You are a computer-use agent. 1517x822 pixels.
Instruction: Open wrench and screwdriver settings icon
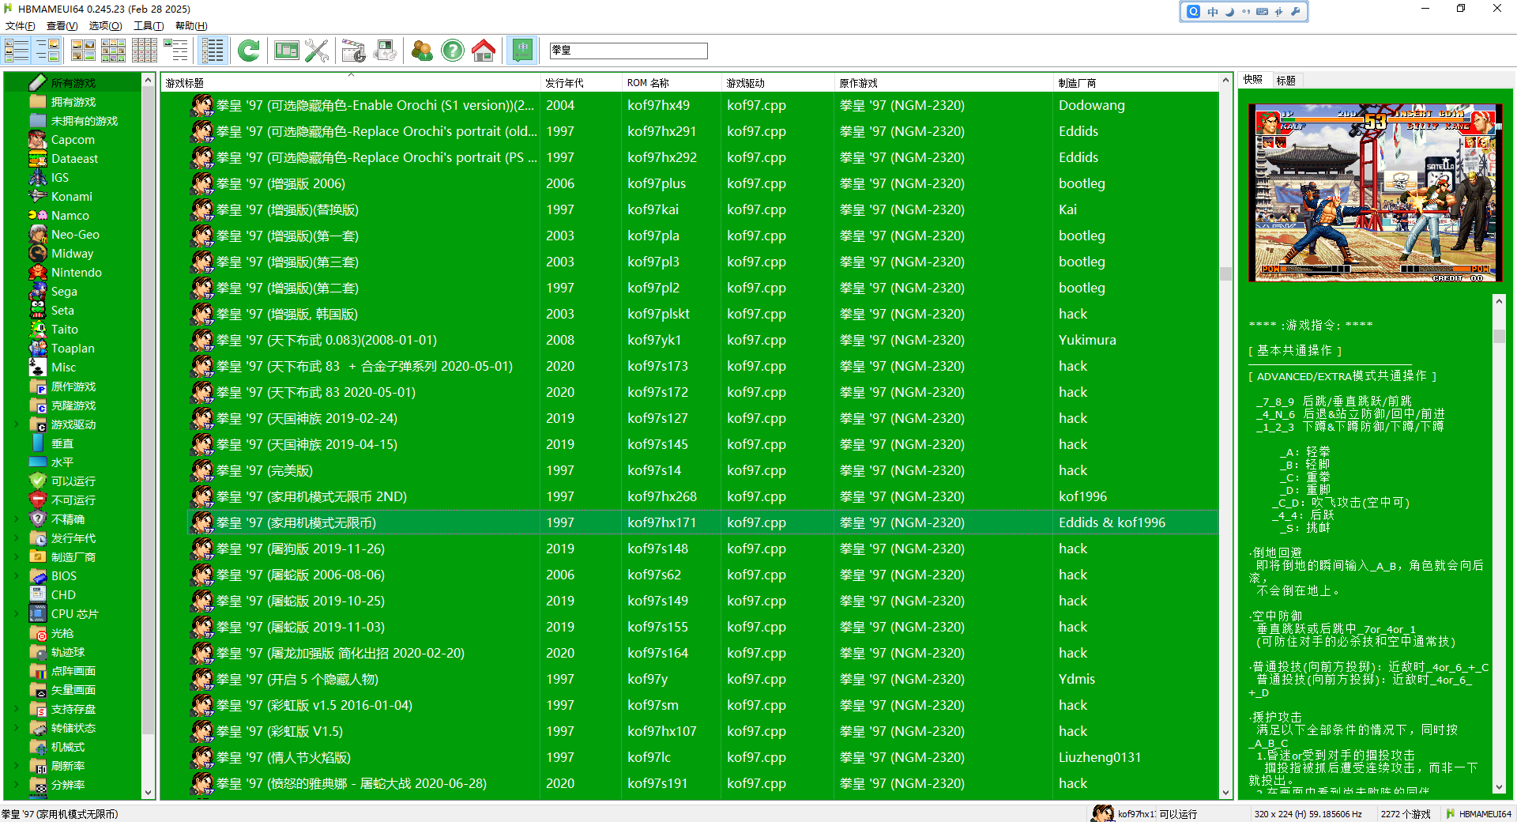(x=317, y=51)
